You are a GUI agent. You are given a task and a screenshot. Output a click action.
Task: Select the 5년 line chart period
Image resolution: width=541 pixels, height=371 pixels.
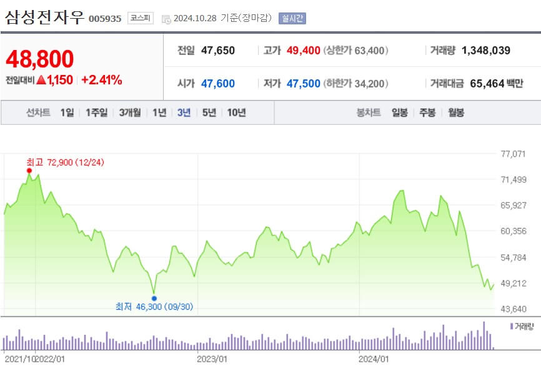tap(209, 112)
